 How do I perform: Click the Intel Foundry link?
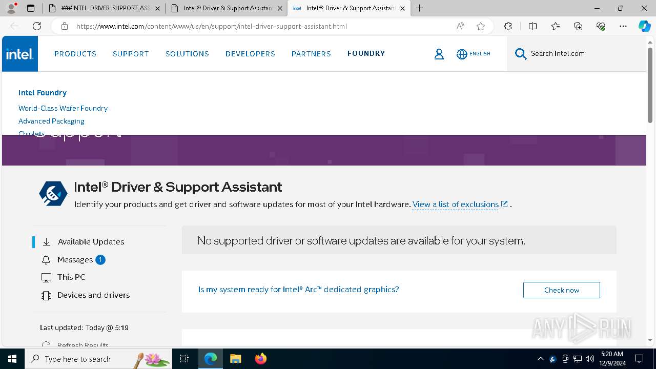43,93
